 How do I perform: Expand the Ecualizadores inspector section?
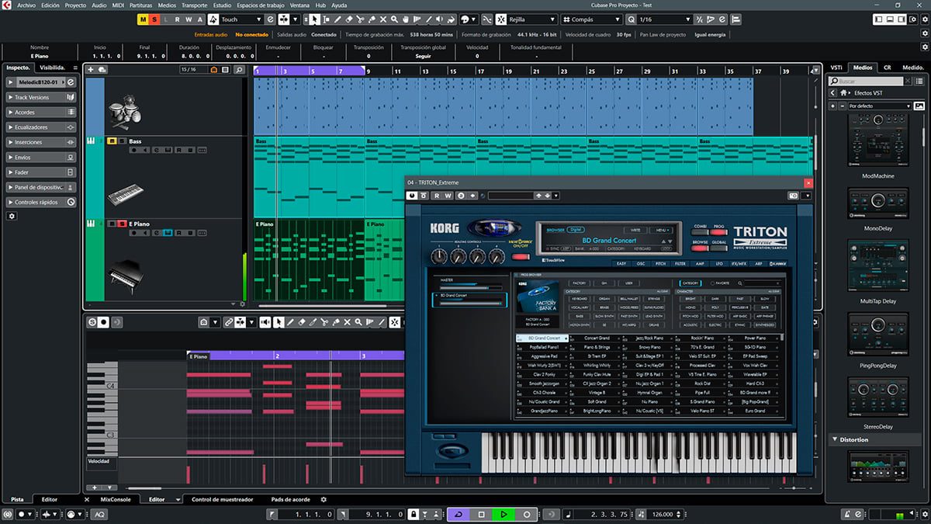[x=41, y=127]
